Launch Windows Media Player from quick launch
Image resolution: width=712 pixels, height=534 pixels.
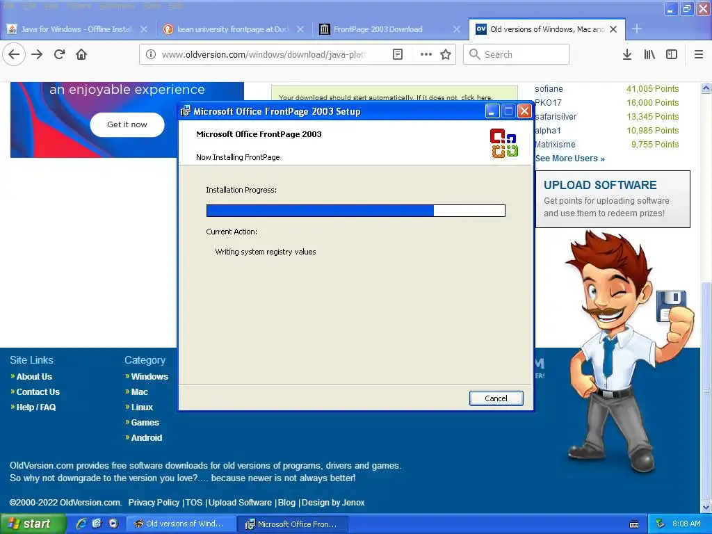(113, 524)
